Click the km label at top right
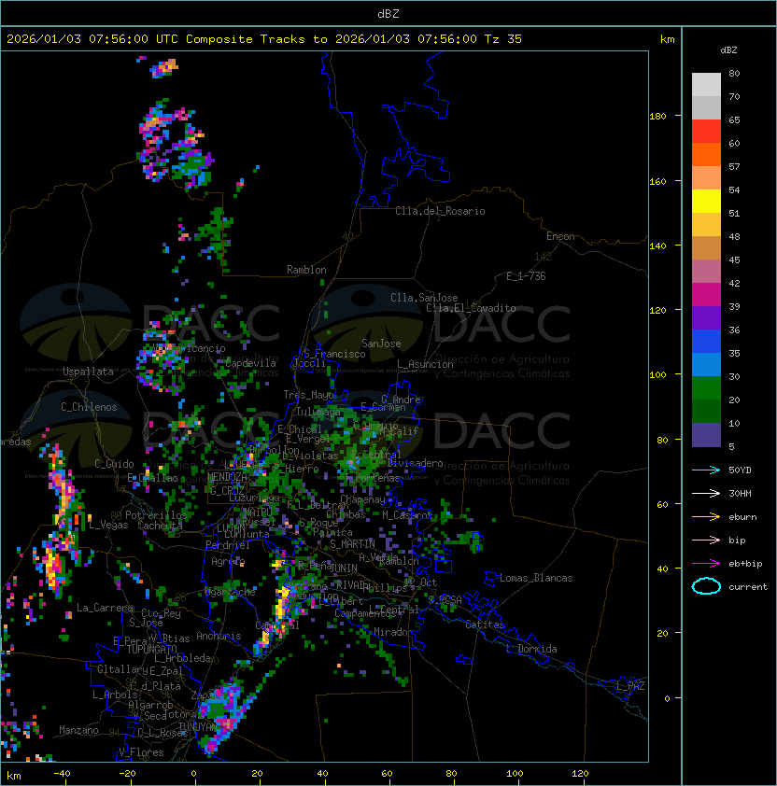The width and height of the screenshot is (777, 786). [x=667, y=39]
